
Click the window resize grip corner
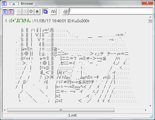point(151,116)
